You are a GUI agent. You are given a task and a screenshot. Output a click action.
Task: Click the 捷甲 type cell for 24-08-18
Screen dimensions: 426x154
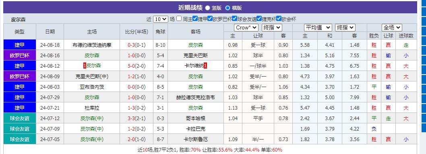pyautogui.click(x=20, y=45)
